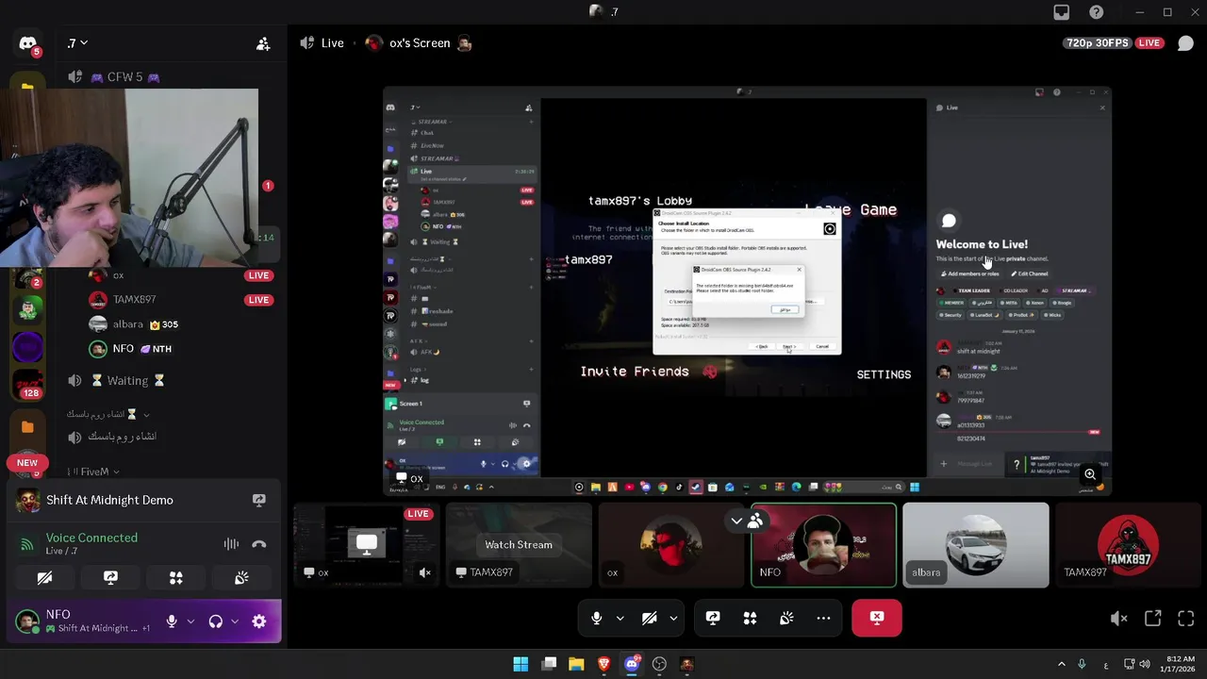1207x679 pixels.
Task: Open more call options
Action: click(823, 619)
